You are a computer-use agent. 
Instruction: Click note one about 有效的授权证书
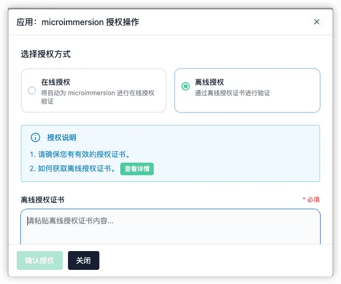[x=80, y=154]
